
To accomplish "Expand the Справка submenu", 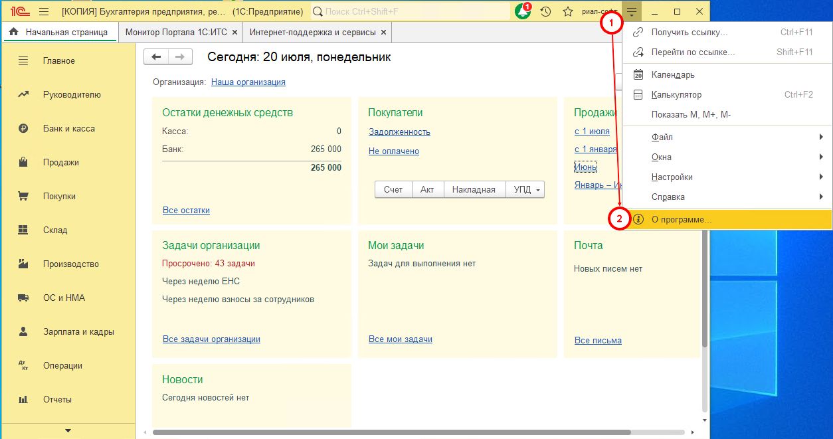I will click(x=727, y=197).
